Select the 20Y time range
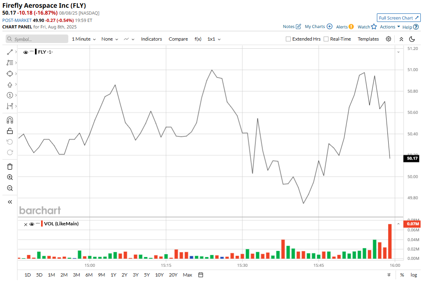 pos(173,275)
